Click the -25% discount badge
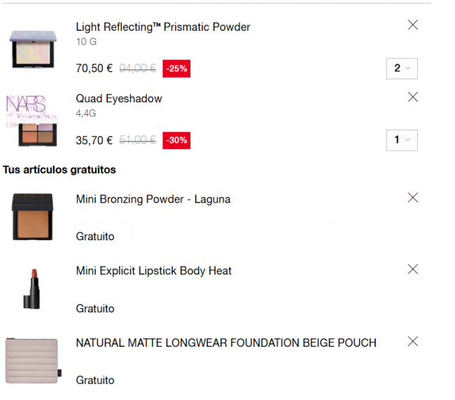The width and height of the screenshot is (455, 400). (176, 69)
